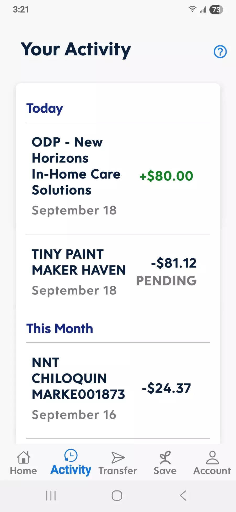This screenshot has height=512, width=236.
Task: Tap the Transfer paper plane icon
Action: tap(118, 458)
